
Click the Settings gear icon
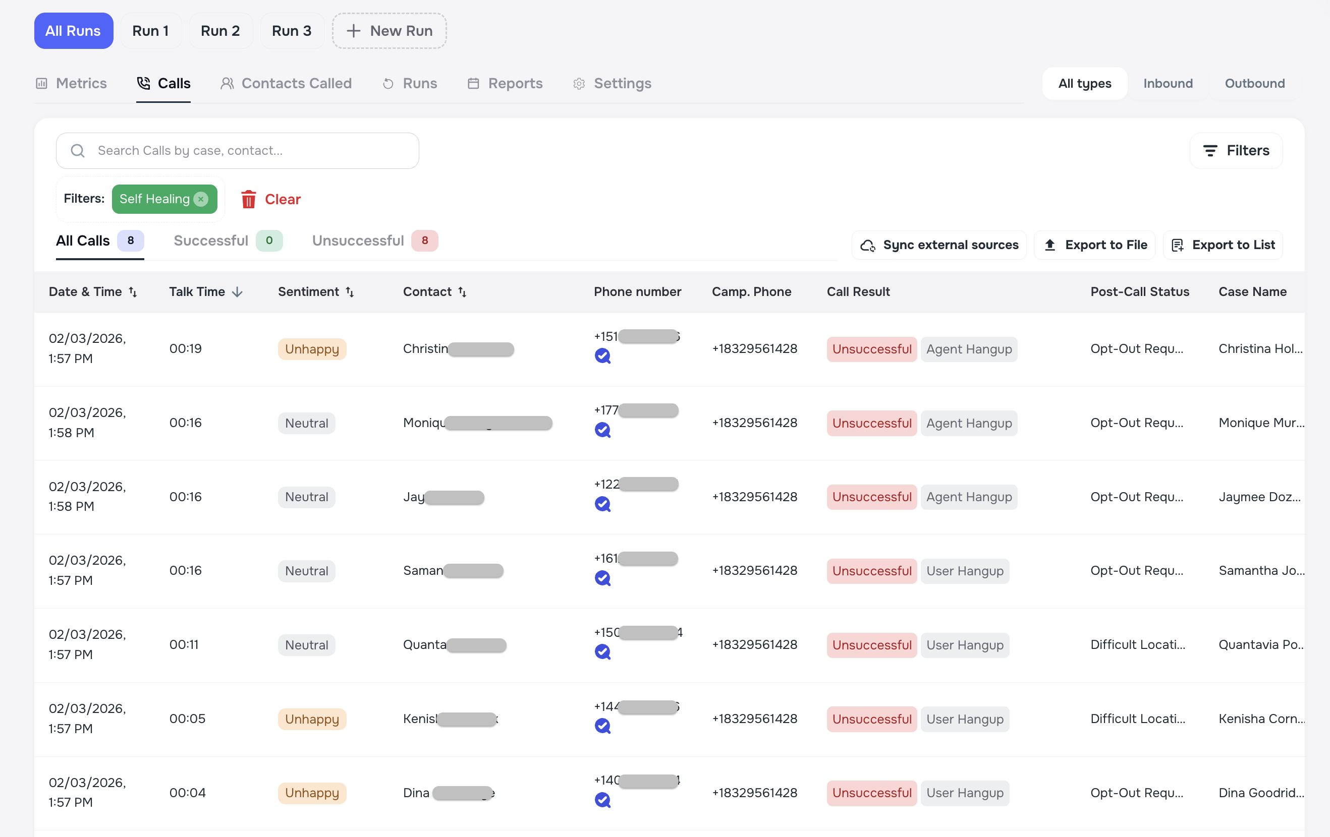click(x=579, y=83)
